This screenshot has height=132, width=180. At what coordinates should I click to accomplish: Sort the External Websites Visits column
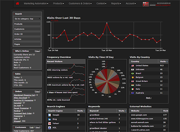tap(165, 111)
